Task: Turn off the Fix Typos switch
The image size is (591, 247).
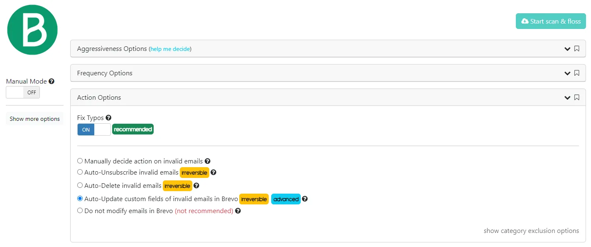Action: (x=94, y=129)
